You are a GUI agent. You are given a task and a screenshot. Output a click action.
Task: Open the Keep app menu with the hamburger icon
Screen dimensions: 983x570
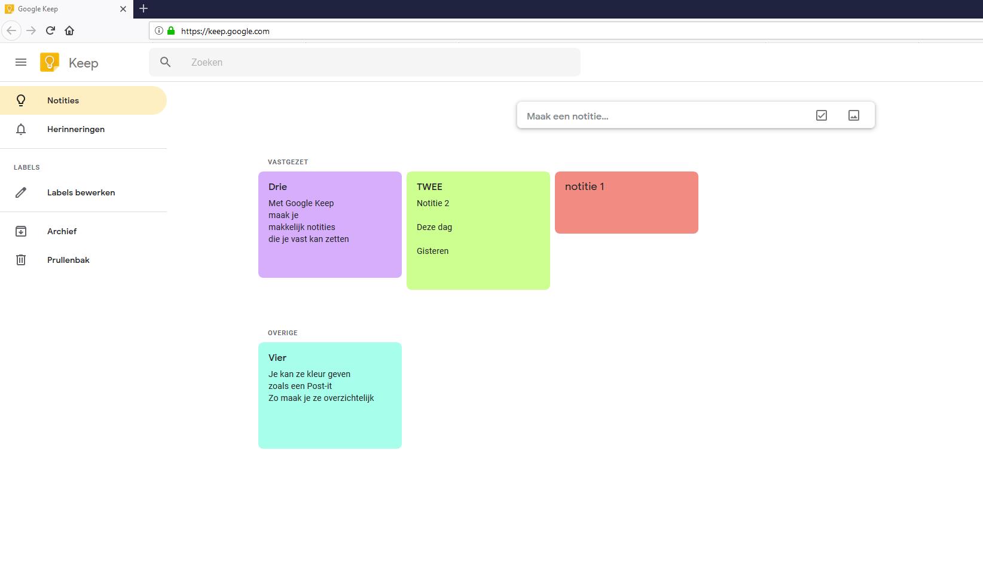point(21,62)
